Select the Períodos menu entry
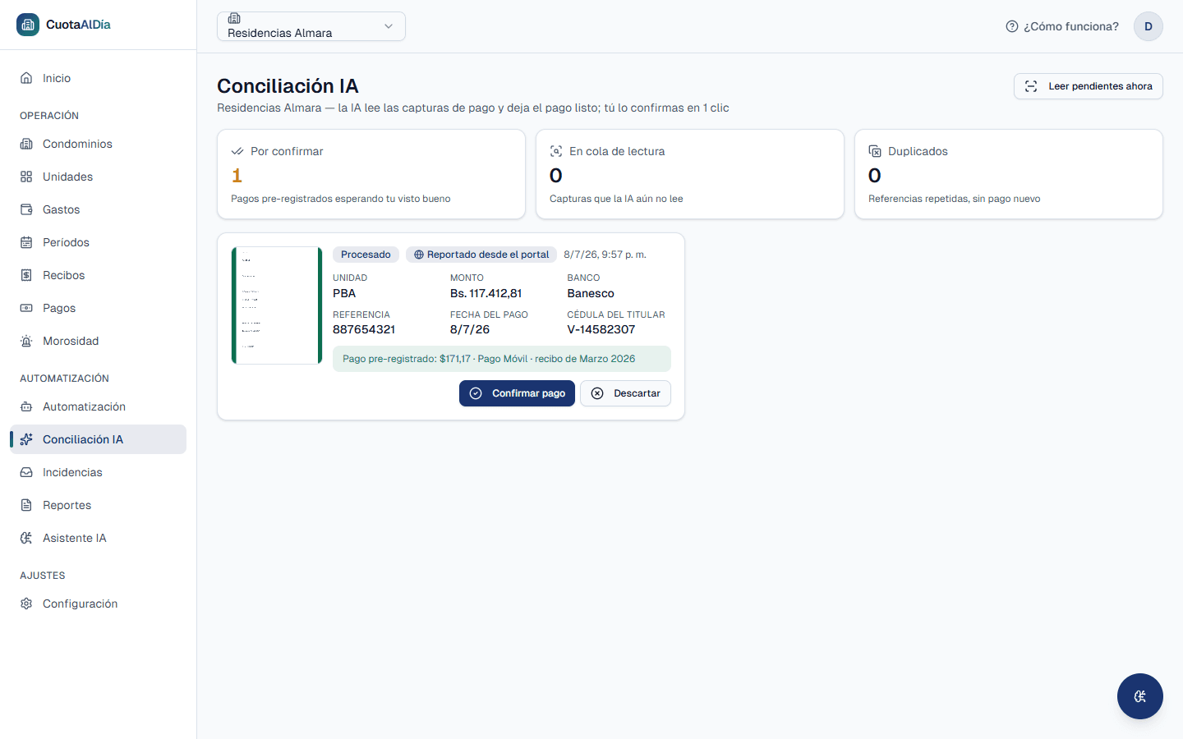Screen dimensions: 1183x739 [x=98, y=242]
